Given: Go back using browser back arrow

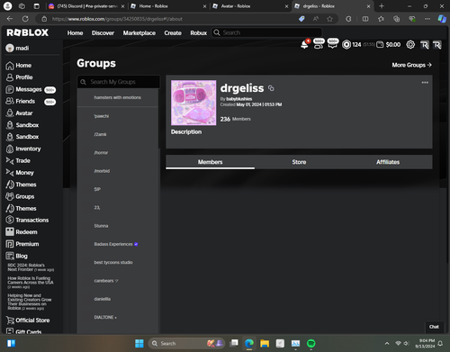Looking at the screenshot, I should pyautogui.click(x=10, y=19).
